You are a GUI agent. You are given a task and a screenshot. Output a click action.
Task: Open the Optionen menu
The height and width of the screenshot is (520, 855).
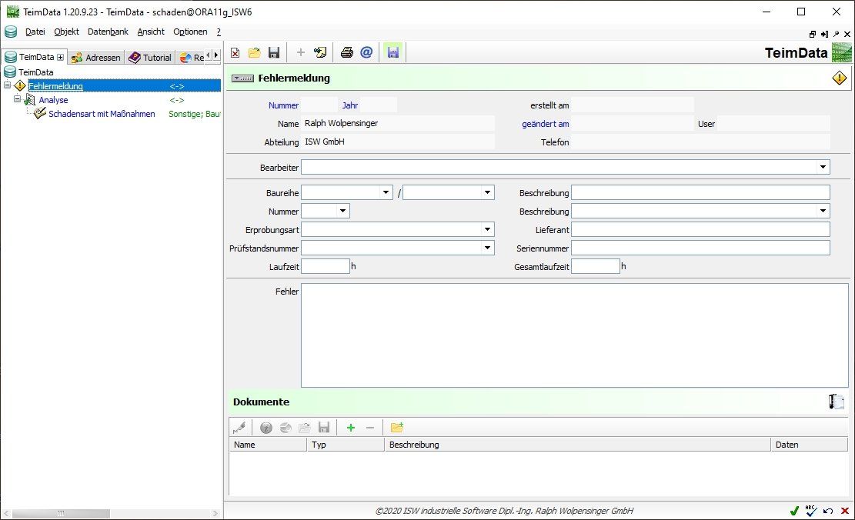point(190,32)
